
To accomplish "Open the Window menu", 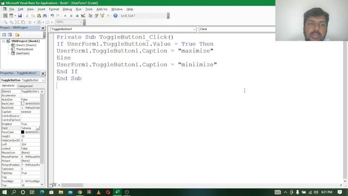I will click(x=117, y=9).
